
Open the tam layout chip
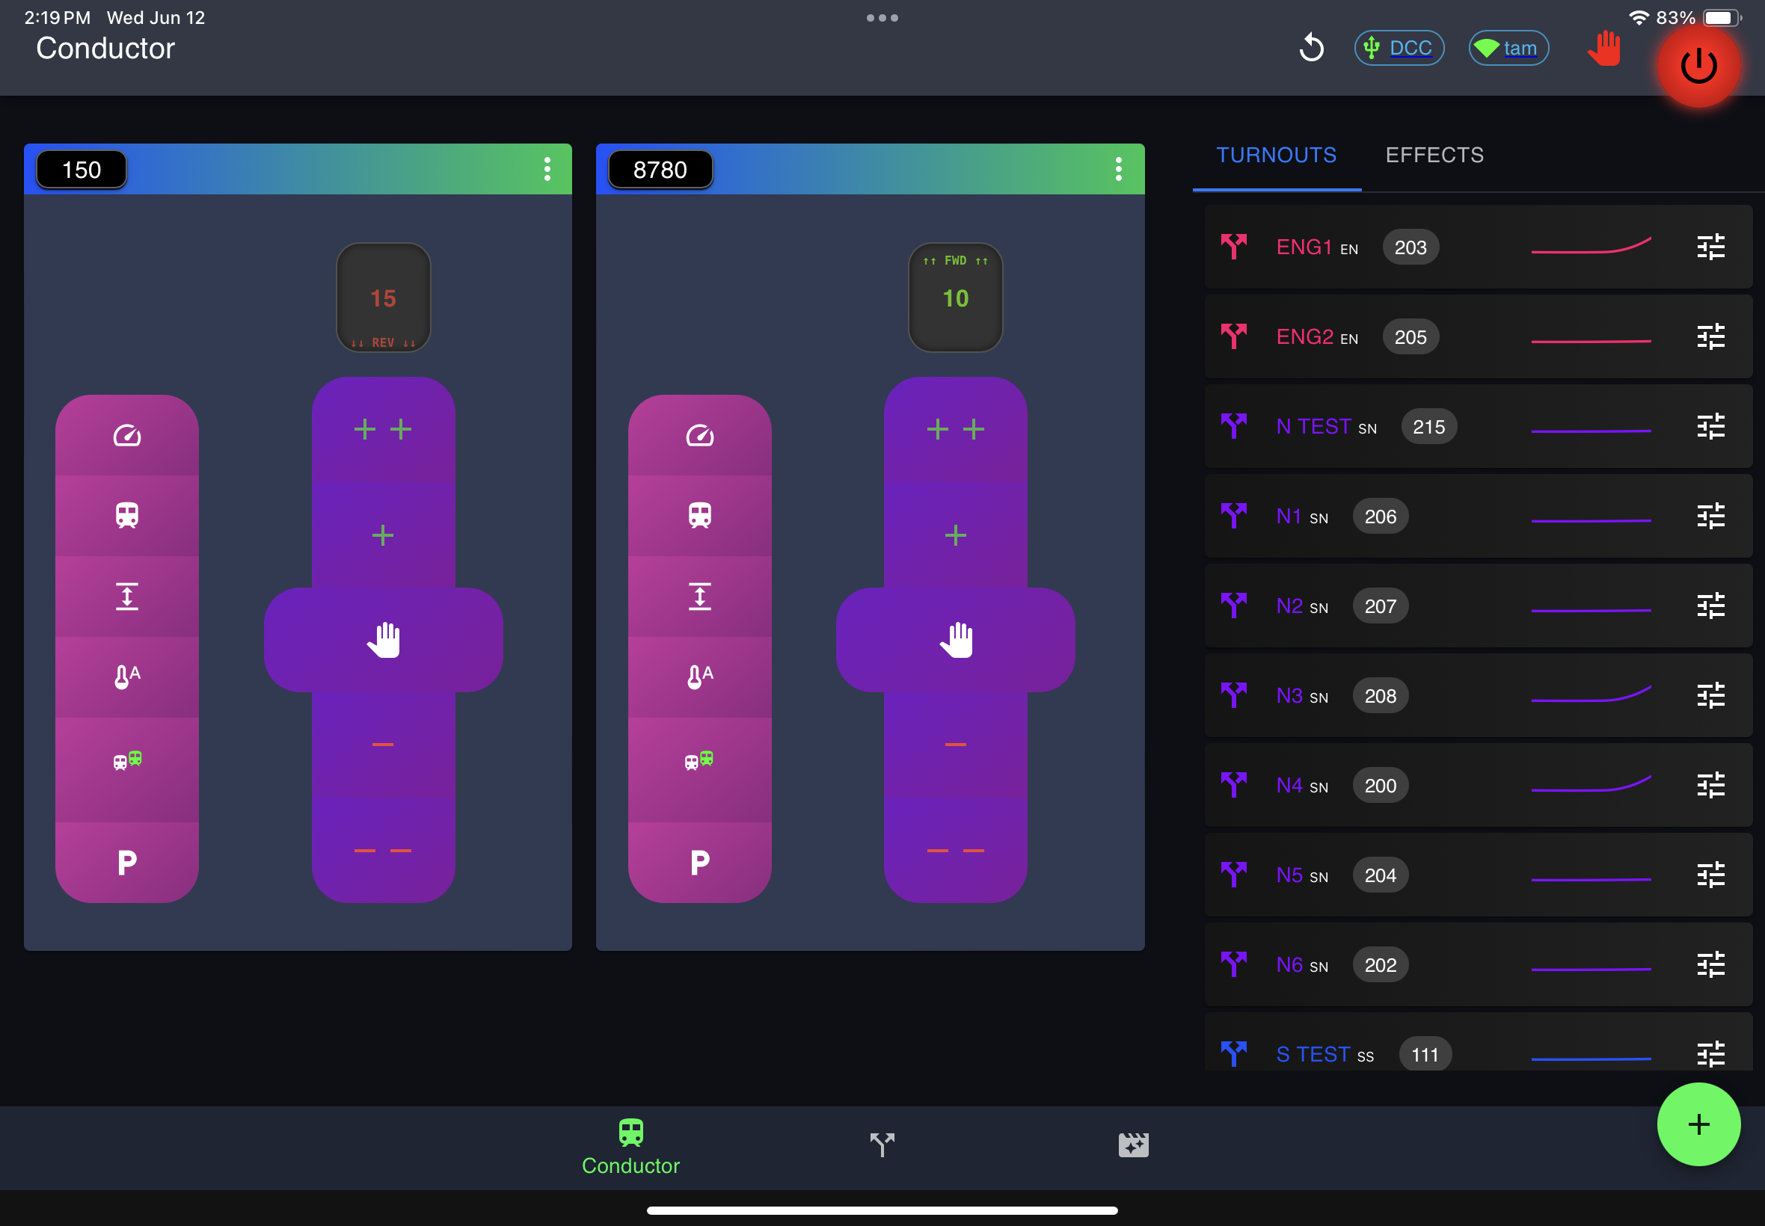point(1508,49)
